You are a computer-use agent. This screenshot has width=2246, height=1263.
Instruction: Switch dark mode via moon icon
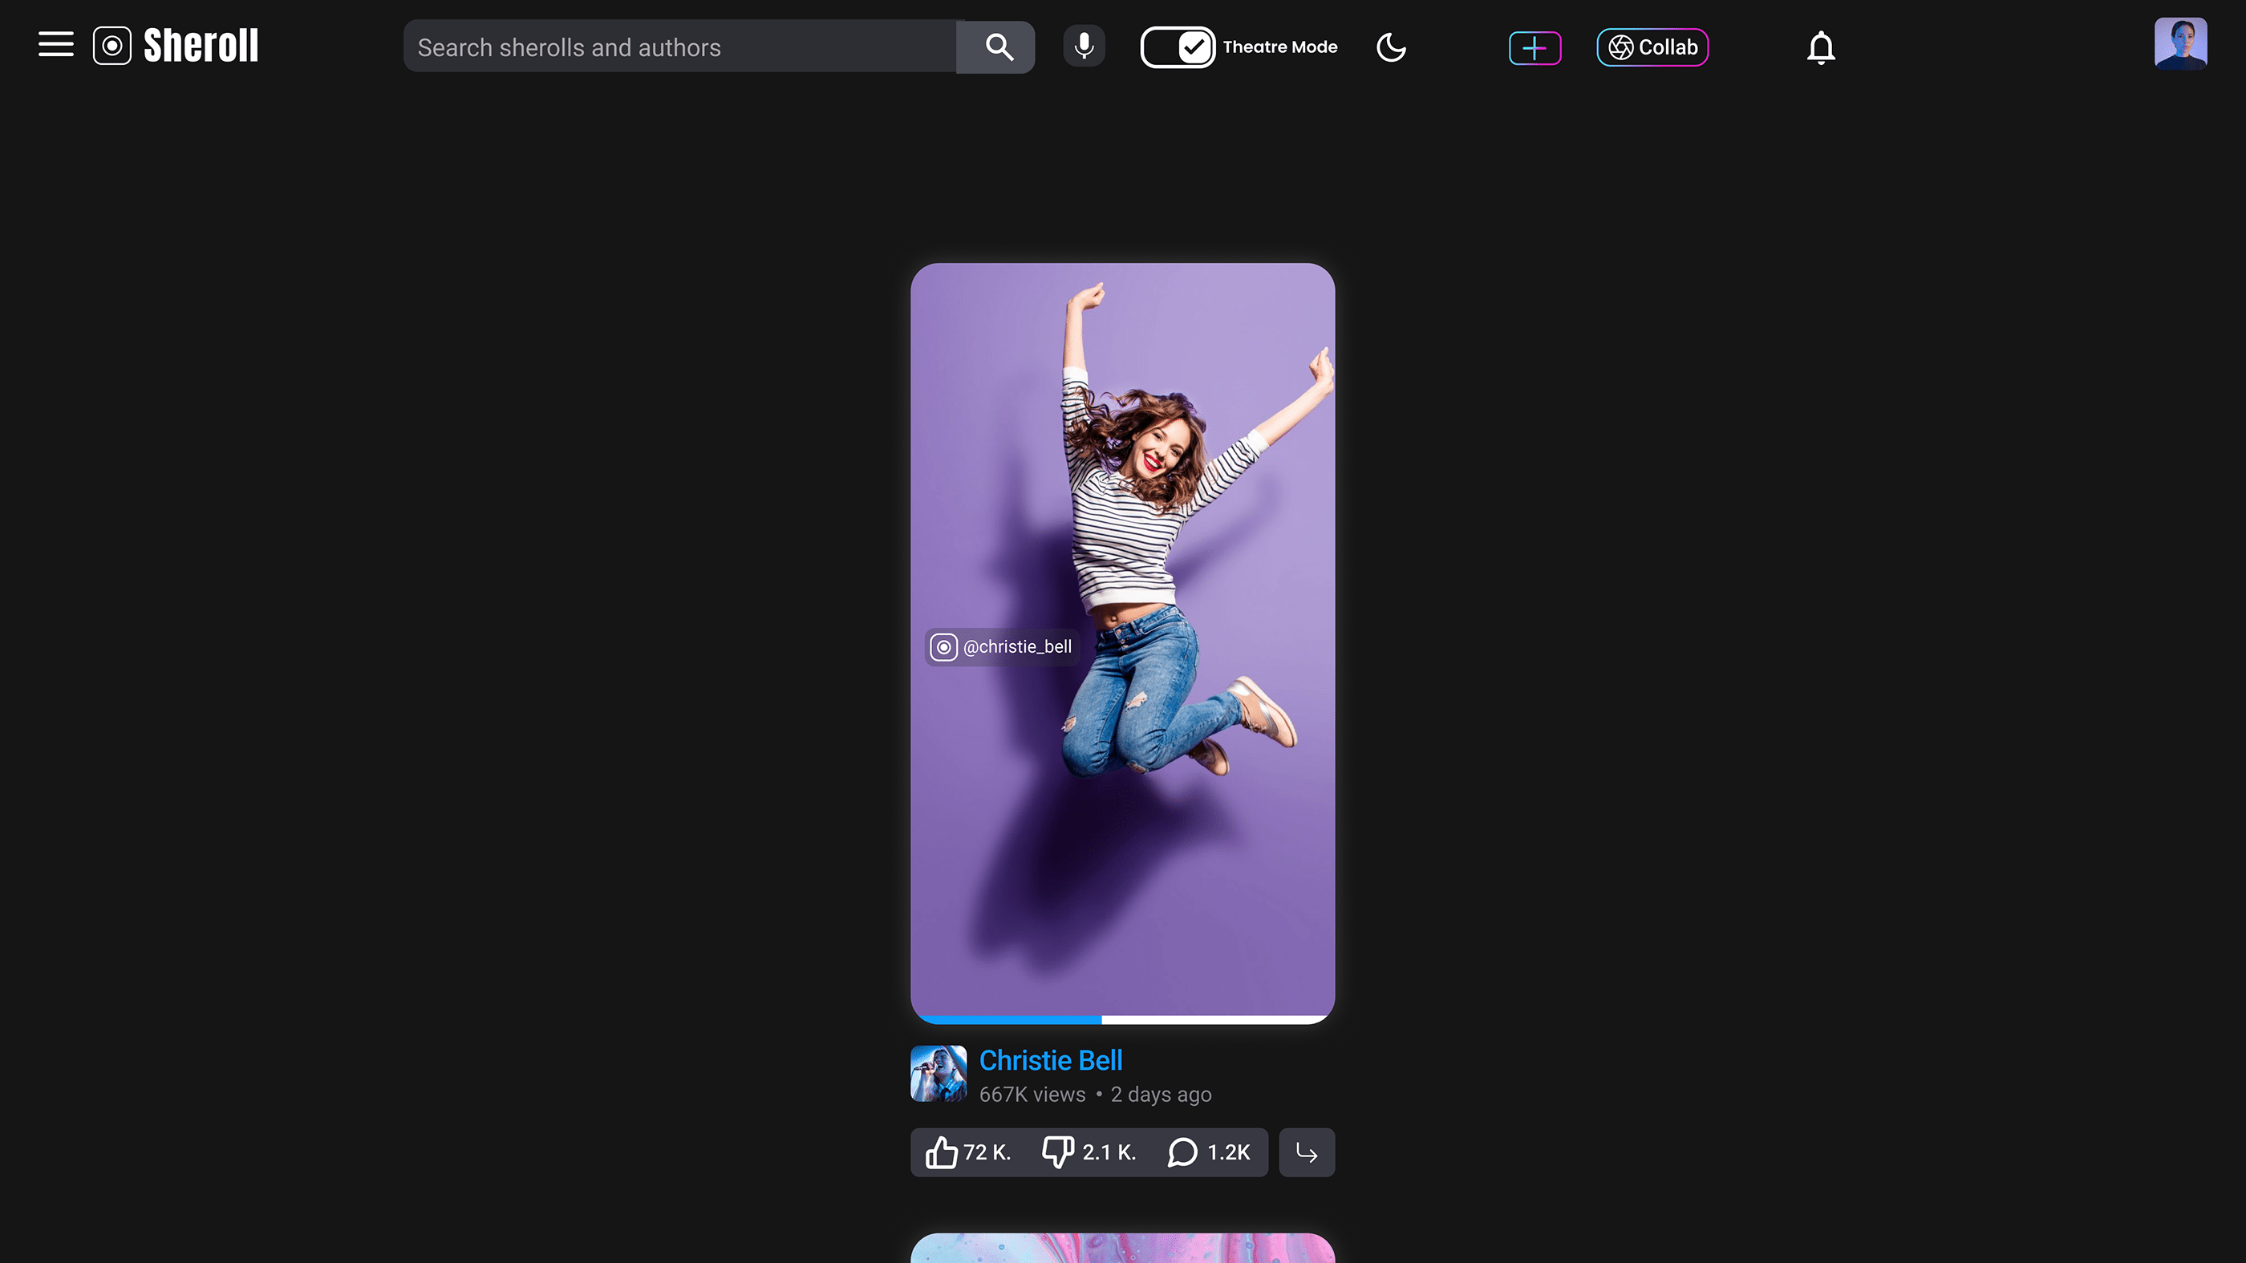1391,47
